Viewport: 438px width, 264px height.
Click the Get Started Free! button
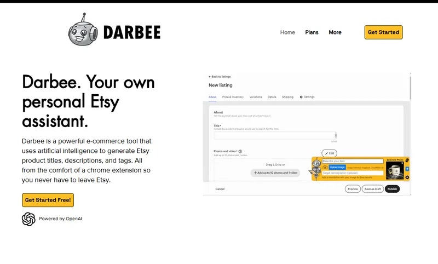(x=48, y=200)
